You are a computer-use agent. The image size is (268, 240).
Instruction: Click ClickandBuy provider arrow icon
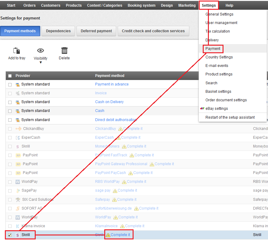tap(19, 129)
